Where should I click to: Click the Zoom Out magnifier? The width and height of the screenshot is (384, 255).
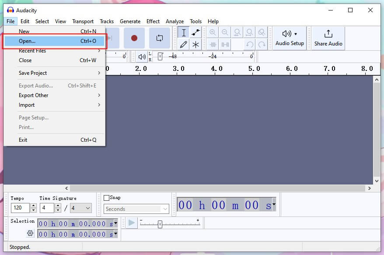coord(225,32)
